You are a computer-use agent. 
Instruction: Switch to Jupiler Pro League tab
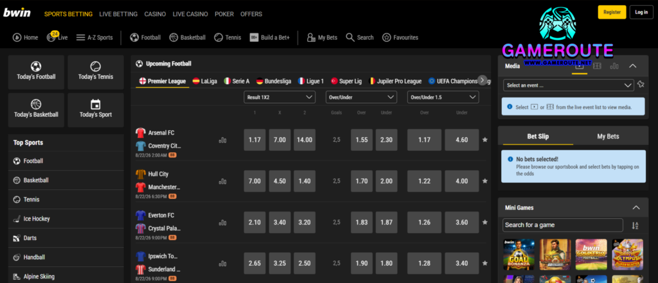point(395,81)
